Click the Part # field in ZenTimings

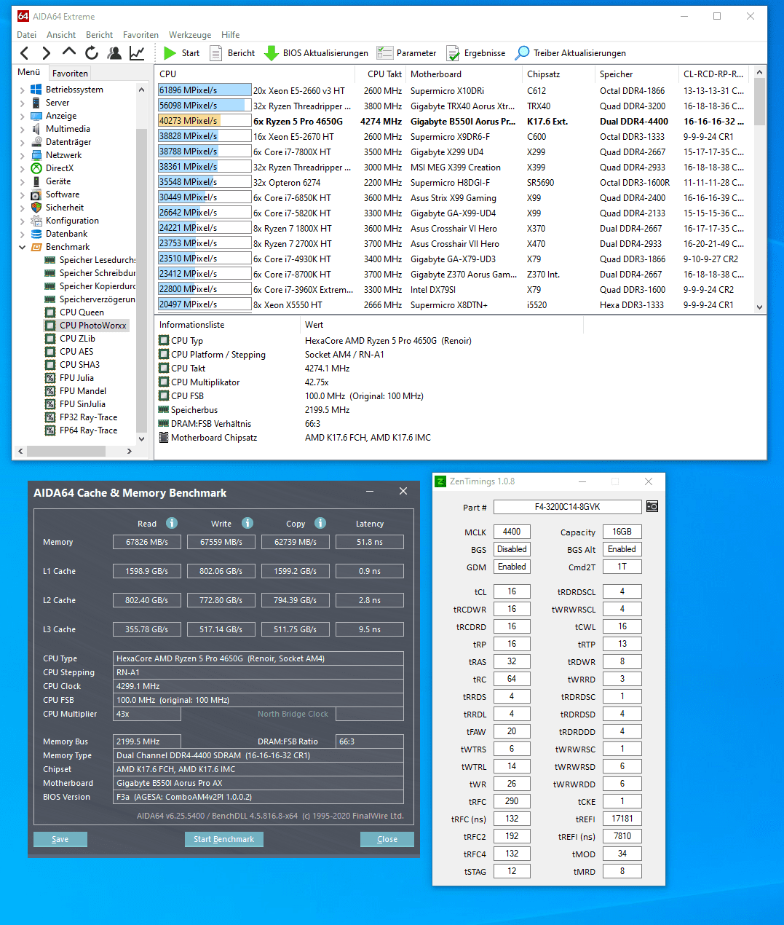click(x=568, y=506)
